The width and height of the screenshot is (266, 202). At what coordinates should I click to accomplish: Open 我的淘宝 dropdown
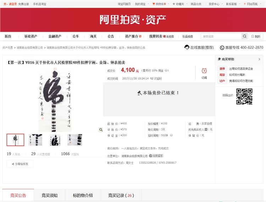pos(142,4)
